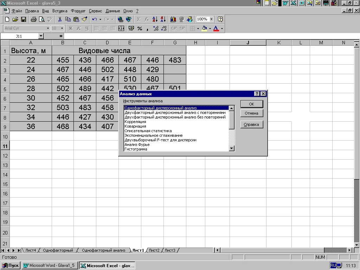360x270 pixels.
Task: Open the Правка menu
Action: pyautogui.click(x=32, y=11)
